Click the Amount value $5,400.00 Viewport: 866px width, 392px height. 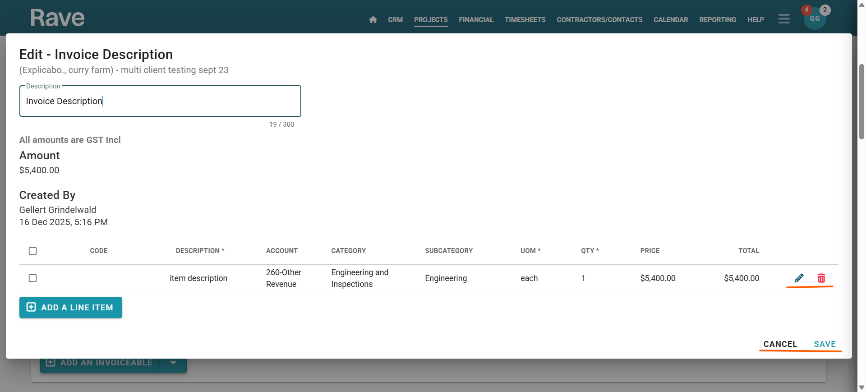click(x=39, y=170)
